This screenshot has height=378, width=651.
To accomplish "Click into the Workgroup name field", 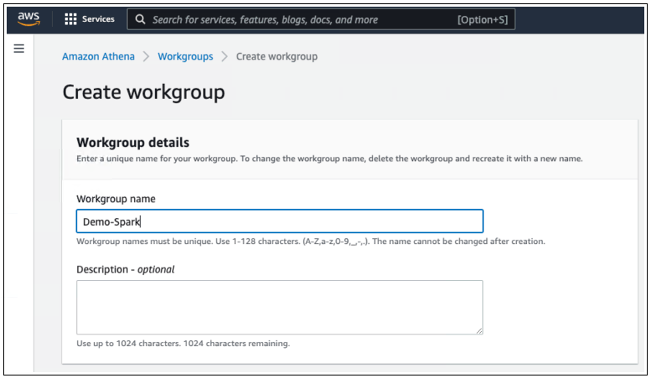I will point(279,222).
